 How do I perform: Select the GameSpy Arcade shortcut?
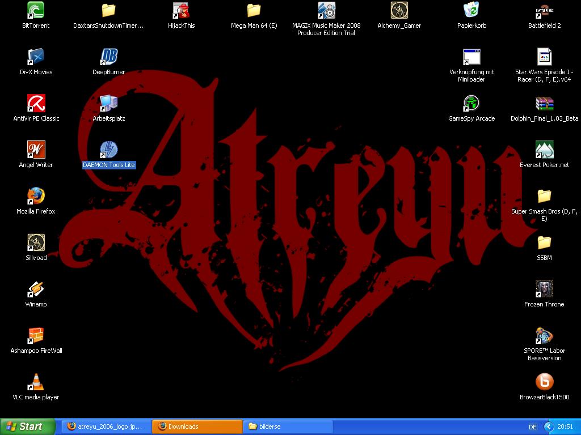(x=471, y=104)
